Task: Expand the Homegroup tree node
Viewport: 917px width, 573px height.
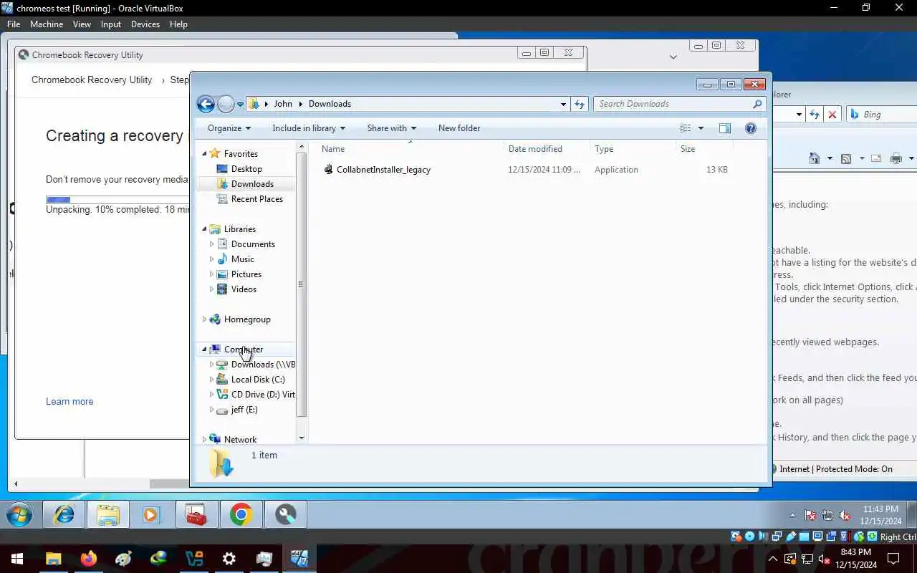Action: [x=204, y=319]
